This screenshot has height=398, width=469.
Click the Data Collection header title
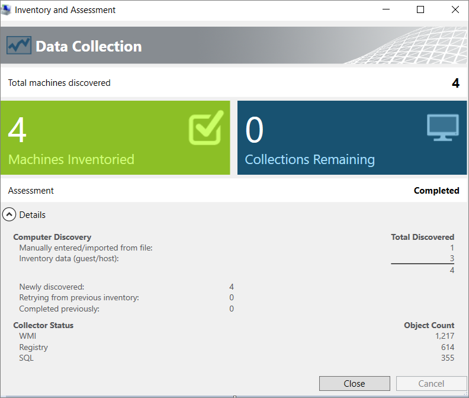coord(89,46)
